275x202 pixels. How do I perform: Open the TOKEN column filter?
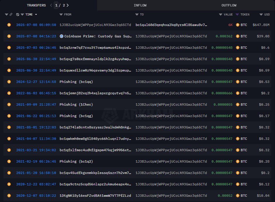coord(237,15)
